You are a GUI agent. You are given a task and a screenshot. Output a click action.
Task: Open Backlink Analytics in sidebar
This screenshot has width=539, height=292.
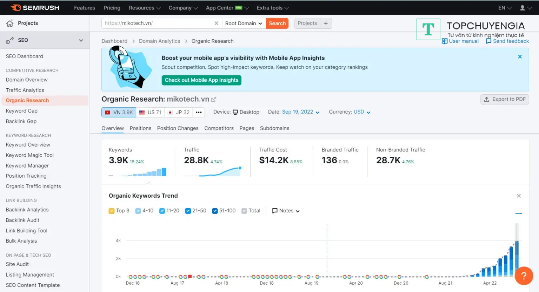pos(27,210)
